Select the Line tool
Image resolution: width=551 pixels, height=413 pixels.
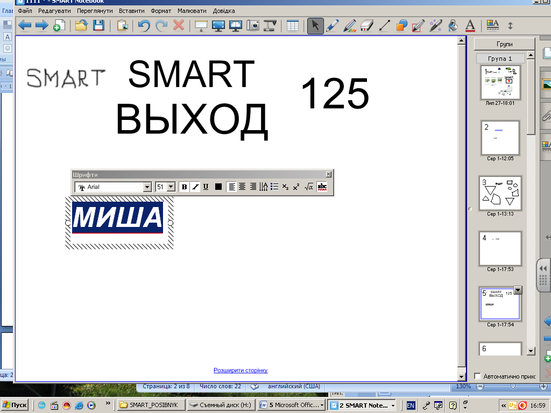384,25
